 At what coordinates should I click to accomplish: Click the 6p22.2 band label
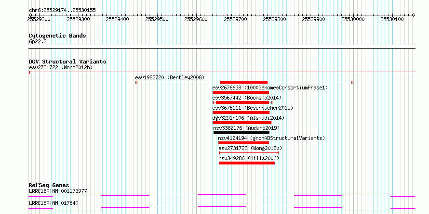[37, 42]
